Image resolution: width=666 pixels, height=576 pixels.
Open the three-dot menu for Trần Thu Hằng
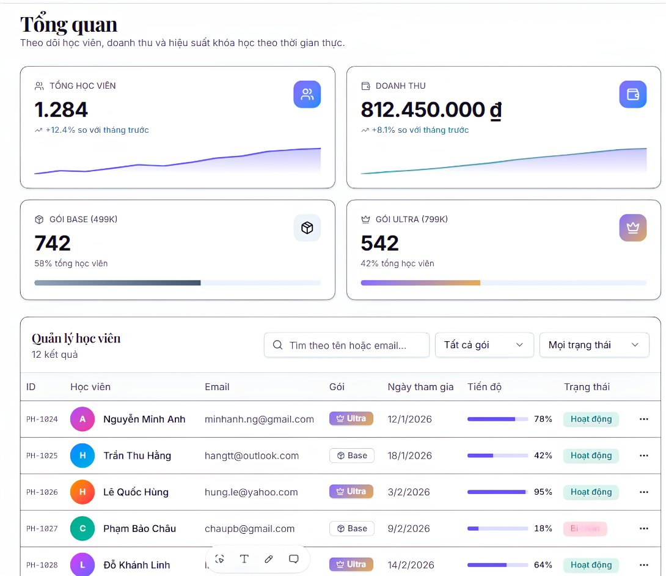click(643, 456)
